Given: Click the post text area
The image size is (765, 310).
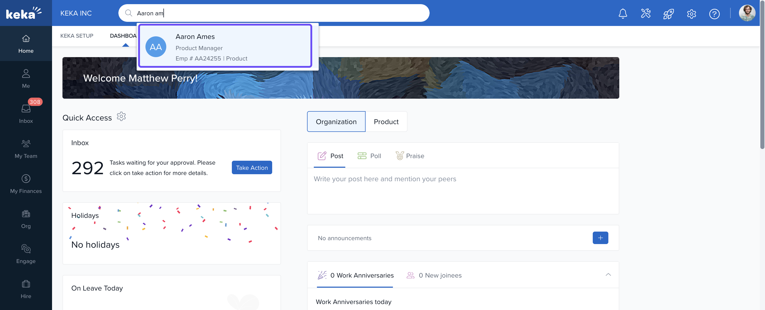Looking at the screenshot, I should pos(462,190).
